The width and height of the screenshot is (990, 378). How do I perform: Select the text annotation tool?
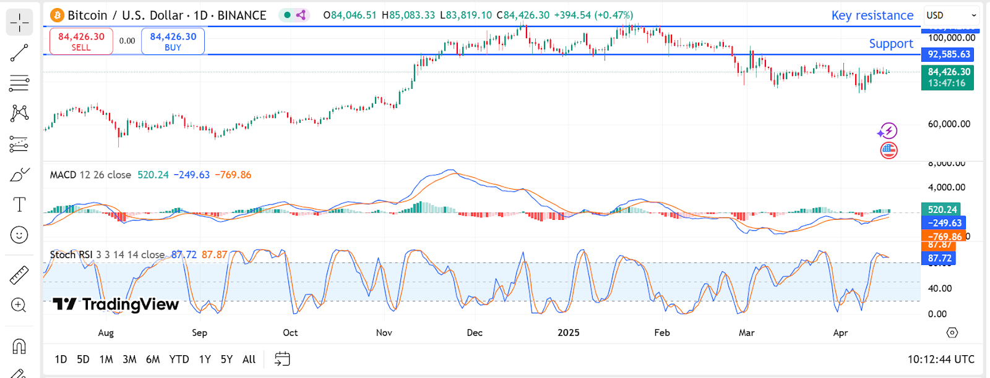[19, 204]
